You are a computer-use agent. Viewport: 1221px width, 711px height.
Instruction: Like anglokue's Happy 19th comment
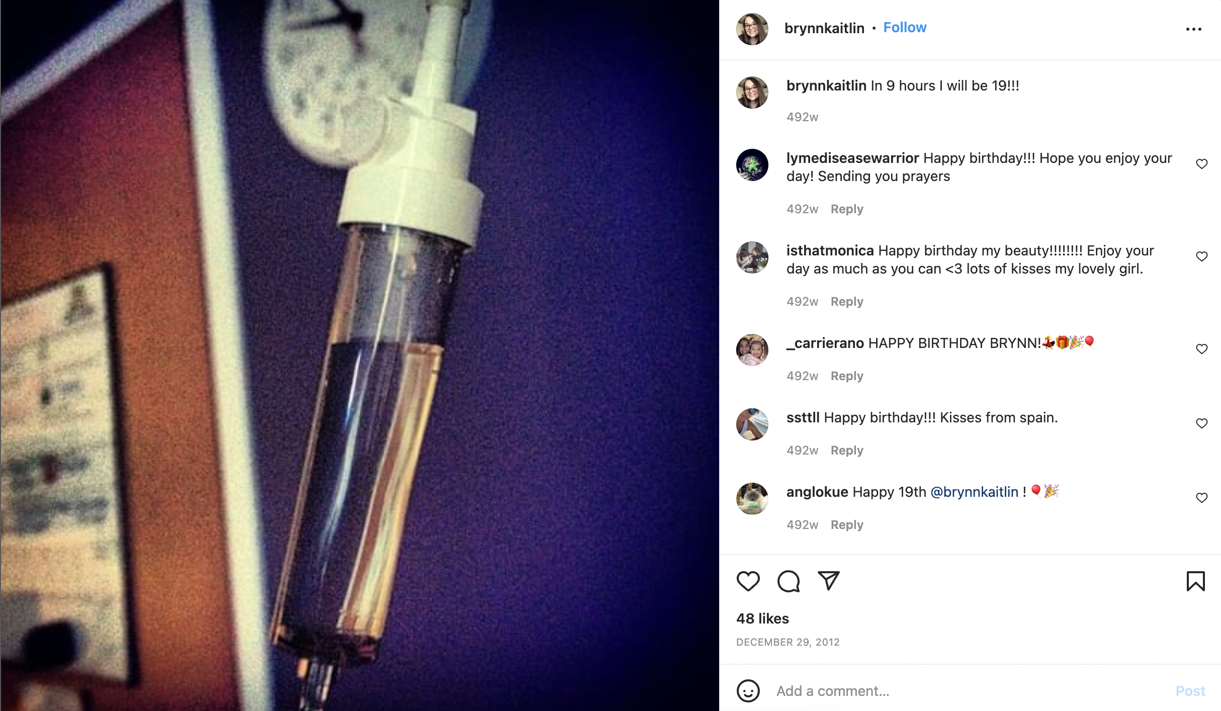pos(1201,498)
